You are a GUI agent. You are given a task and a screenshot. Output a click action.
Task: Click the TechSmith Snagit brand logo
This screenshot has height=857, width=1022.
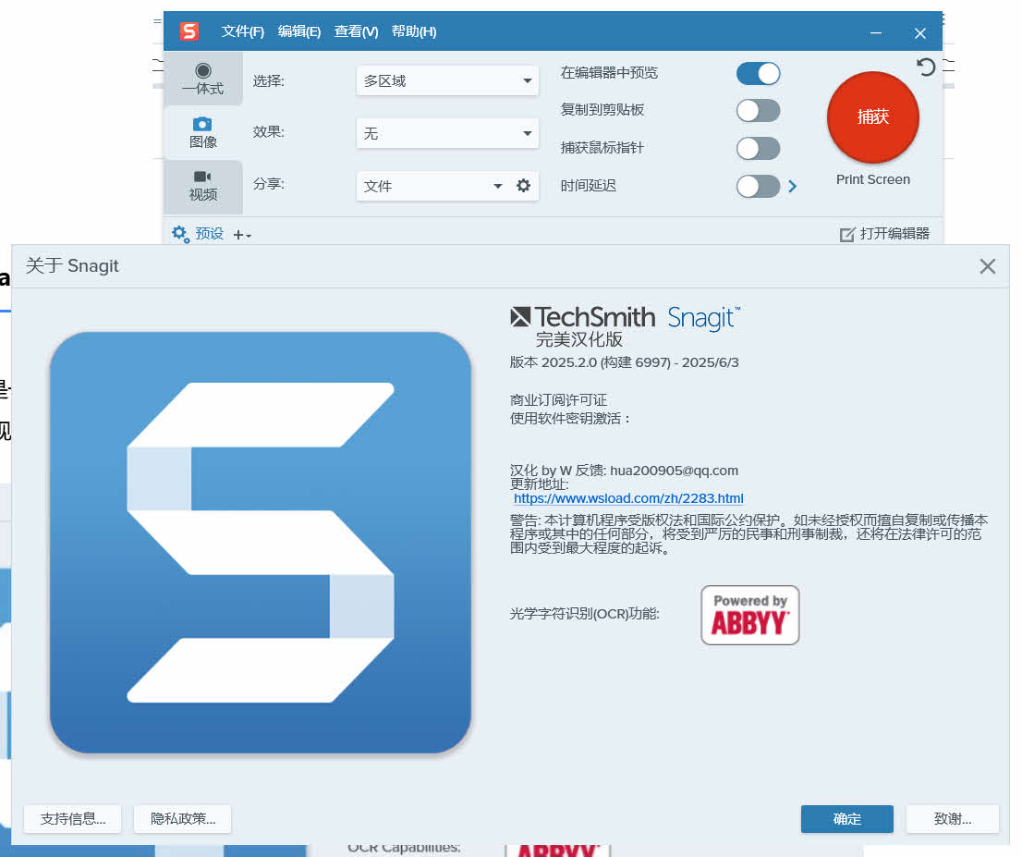coord(625,318)
